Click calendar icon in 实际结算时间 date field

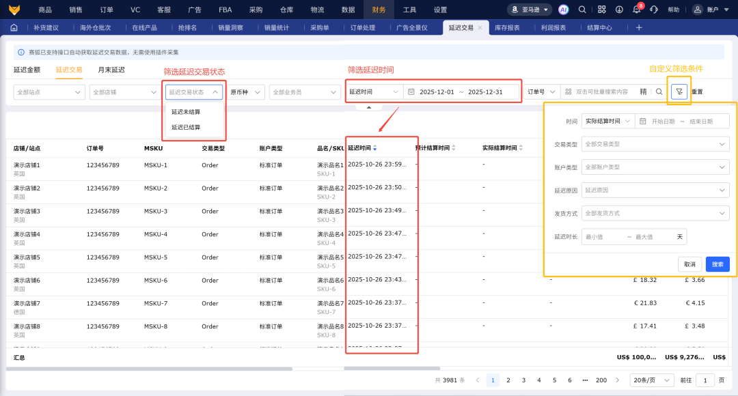(x=642, y=122)
